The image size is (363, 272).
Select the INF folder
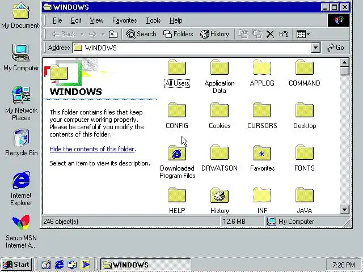262,200
